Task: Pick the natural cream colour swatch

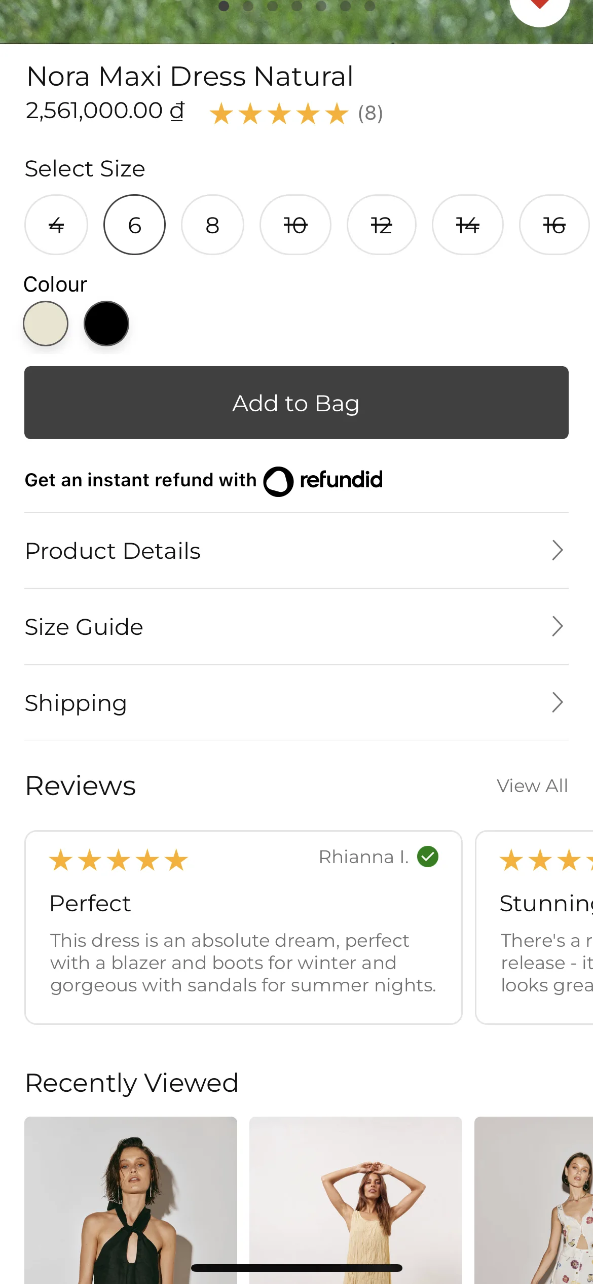Action: pyautogui.click(x=46, y=324)
